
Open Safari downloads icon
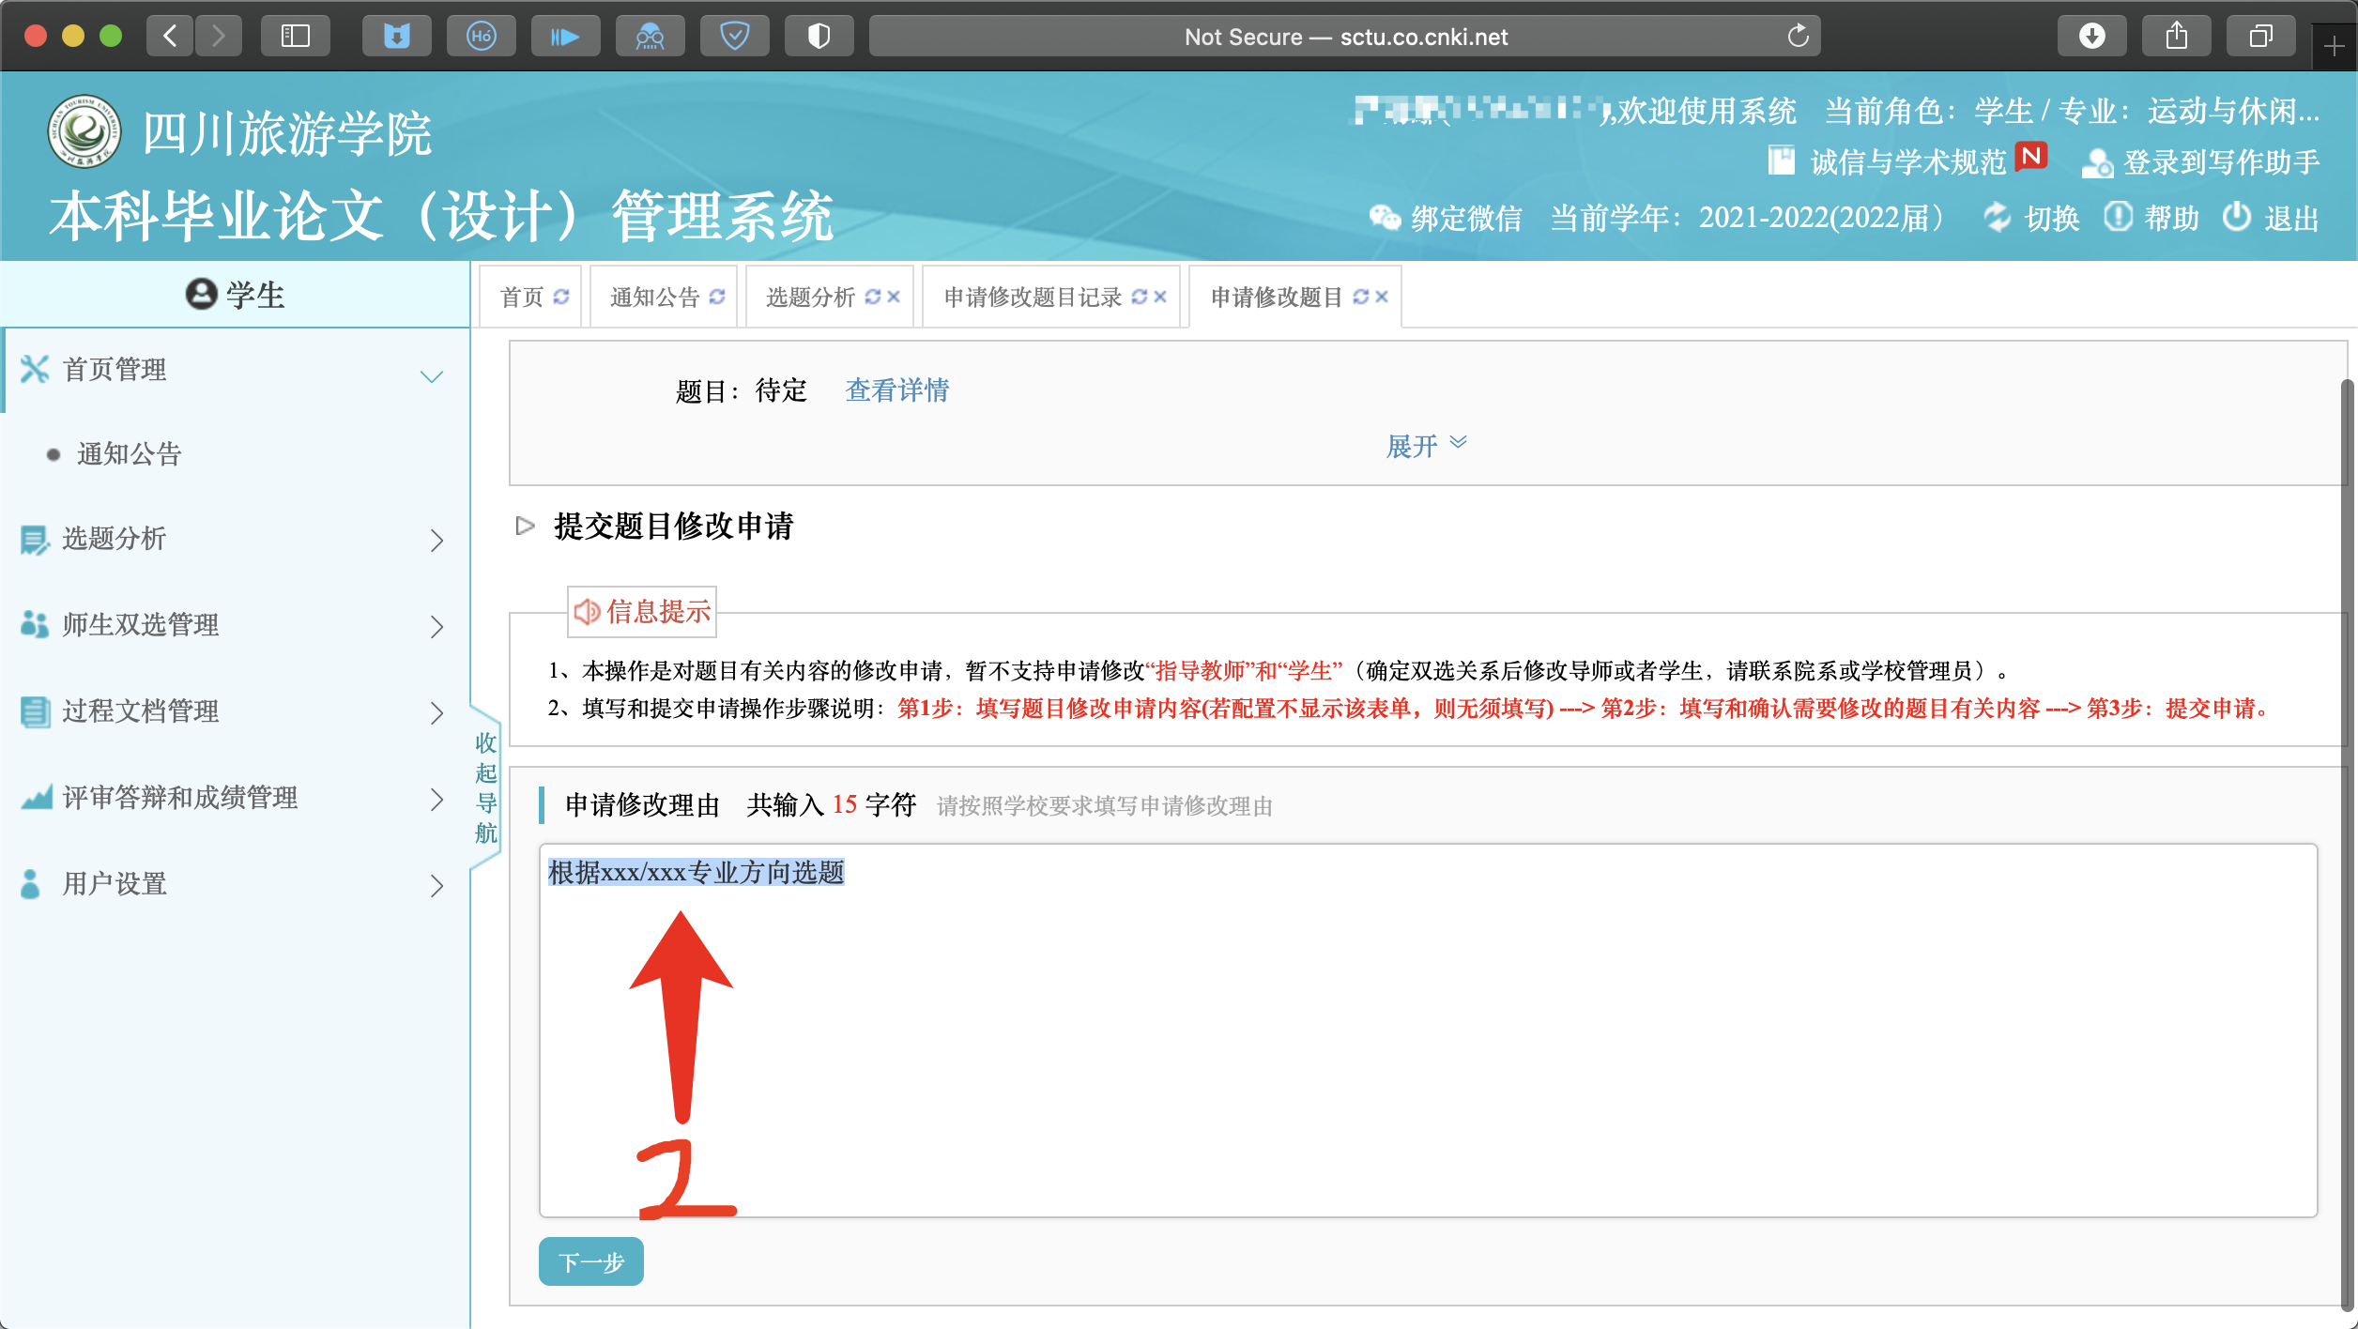click(2091, 37)
